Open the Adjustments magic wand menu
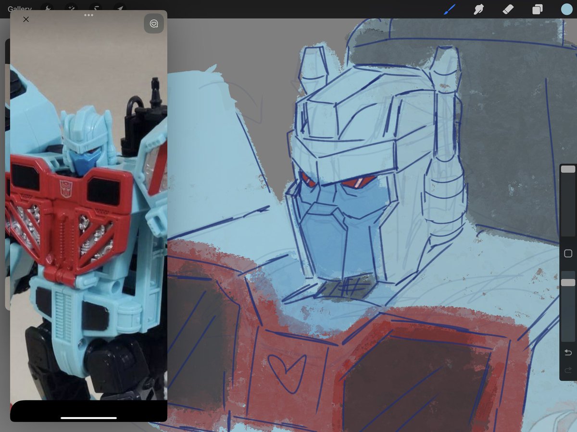Viewport: 577px width, 432px height. 71,9
